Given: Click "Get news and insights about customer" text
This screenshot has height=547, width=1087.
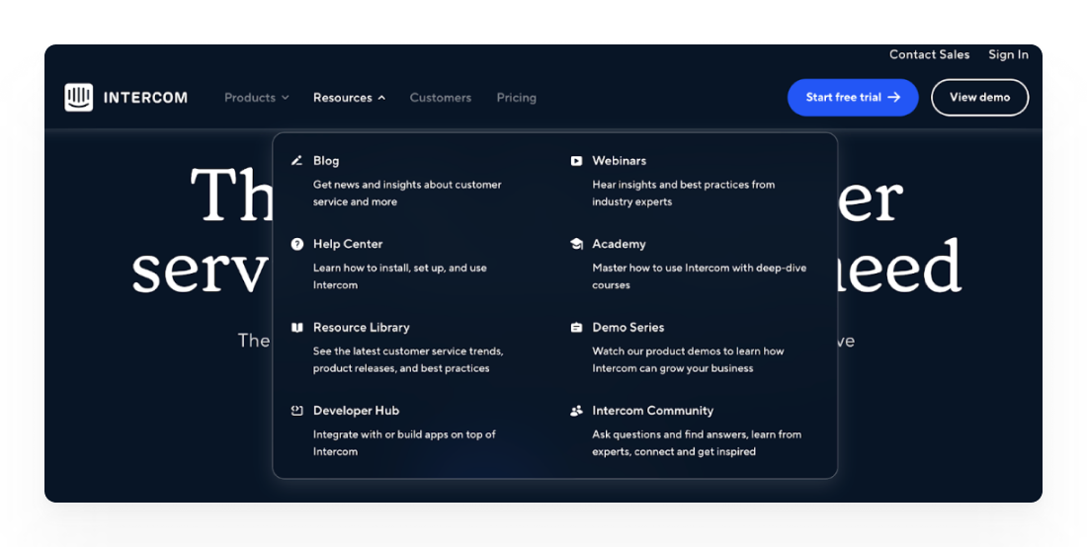Looking at the screenshot, I should (407, 185).
